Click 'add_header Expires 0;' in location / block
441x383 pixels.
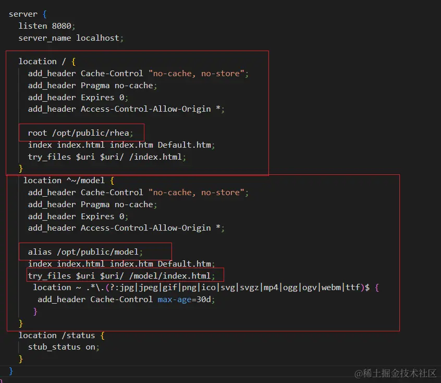tap(78, 98)
